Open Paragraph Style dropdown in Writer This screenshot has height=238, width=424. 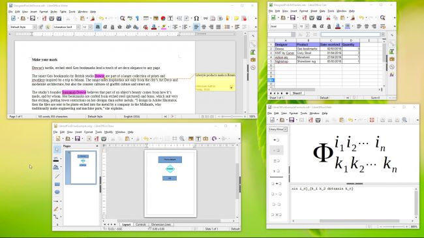coord(35,27)
